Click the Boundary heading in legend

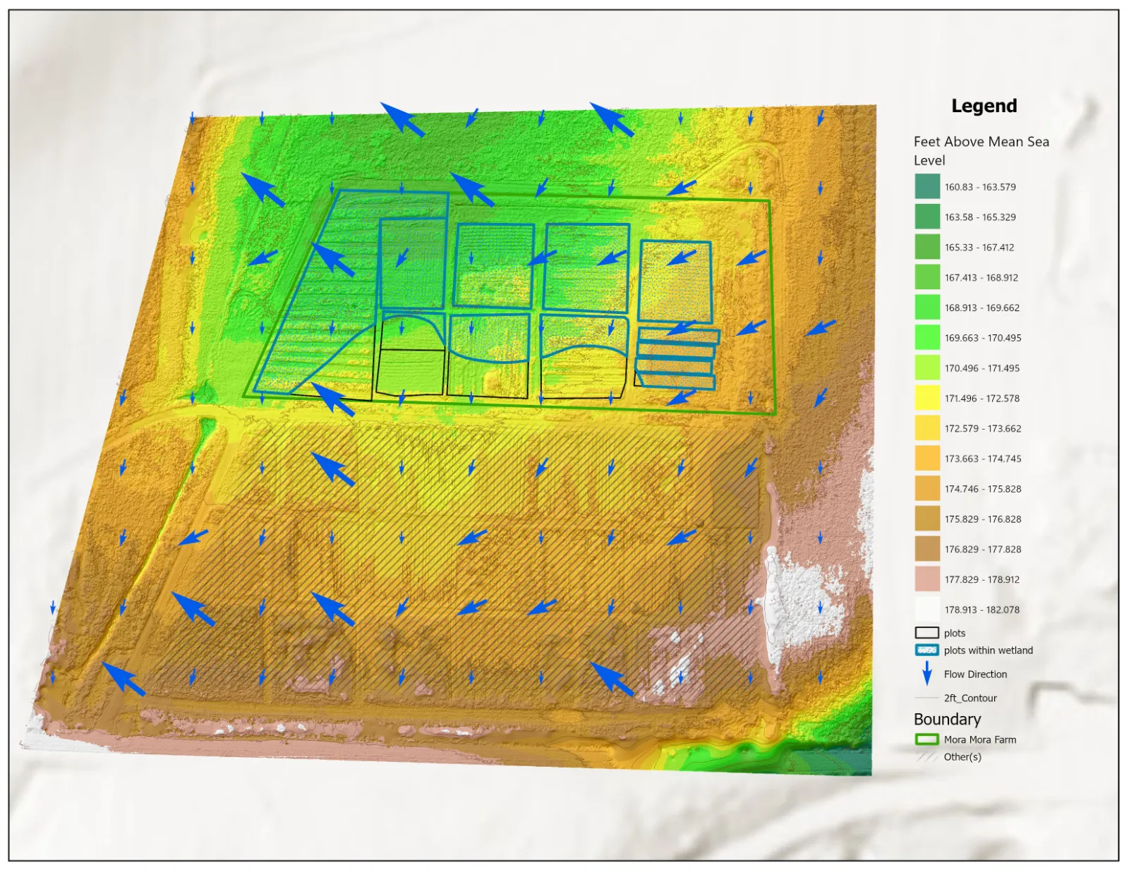(x=948, y=719)
